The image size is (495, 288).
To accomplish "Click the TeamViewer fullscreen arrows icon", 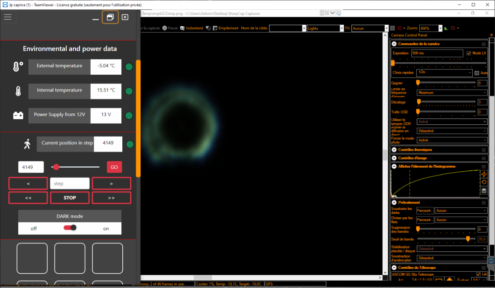I will click(x=327, y=13).
